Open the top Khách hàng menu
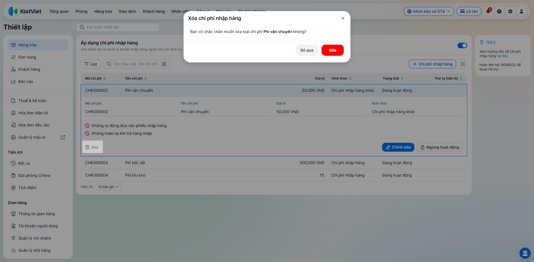Viewport: 534px width, 262px height. click(154, 11)
